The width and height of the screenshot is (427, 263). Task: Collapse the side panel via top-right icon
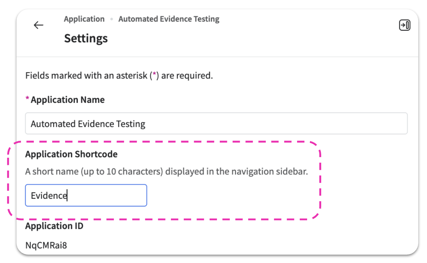point(404,25)
